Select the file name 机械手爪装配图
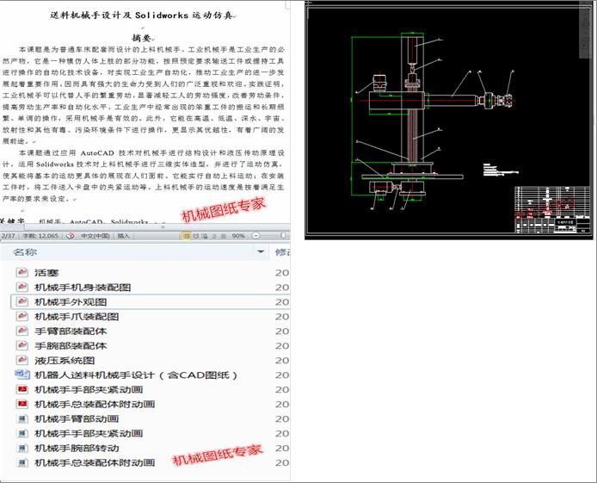Viewport: 597px width, 483px height. coord(77,317)
